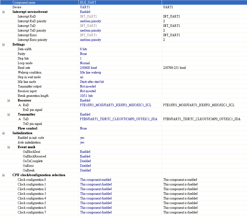Toggle Clock configuration 6 component disabled
The height and width of the screenshot is (217, 247).
96,208
